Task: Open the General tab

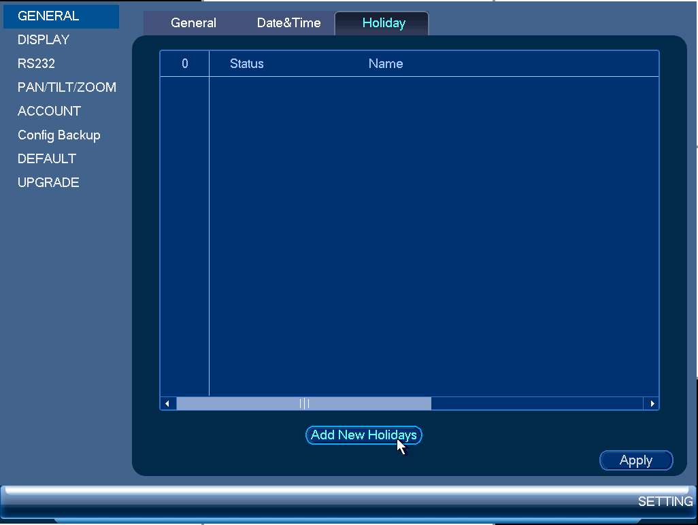Action: (x=193, y=22)
